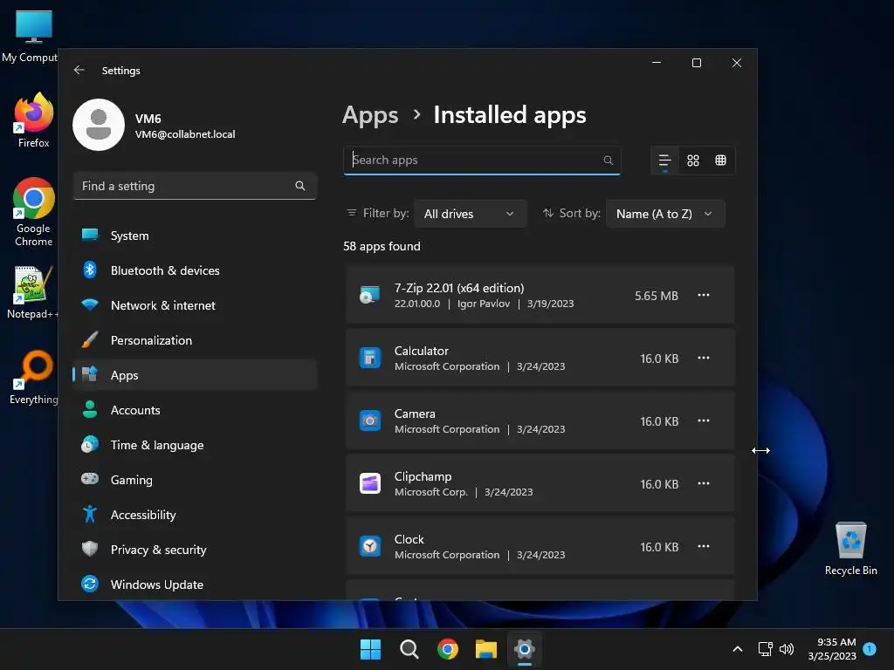Viewport: 894px width, 670px height.
Task: Open the Name (A to Z) sort dropdown
Action: 665,214
